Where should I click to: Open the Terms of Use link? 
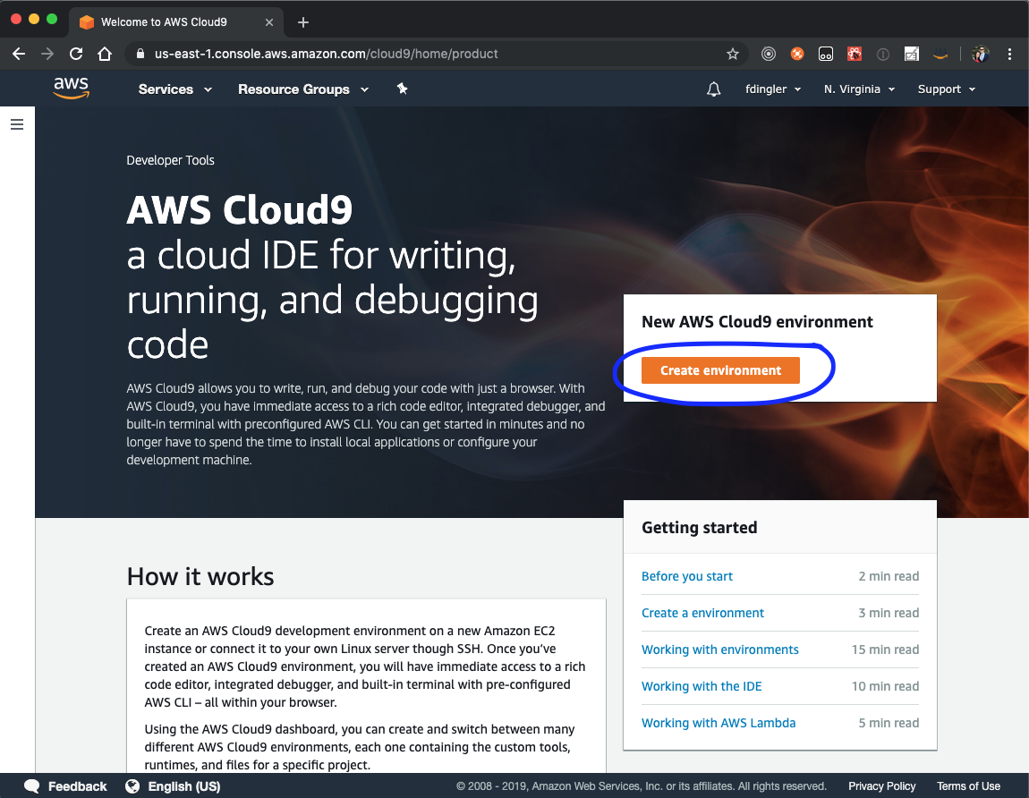point(968,786)
